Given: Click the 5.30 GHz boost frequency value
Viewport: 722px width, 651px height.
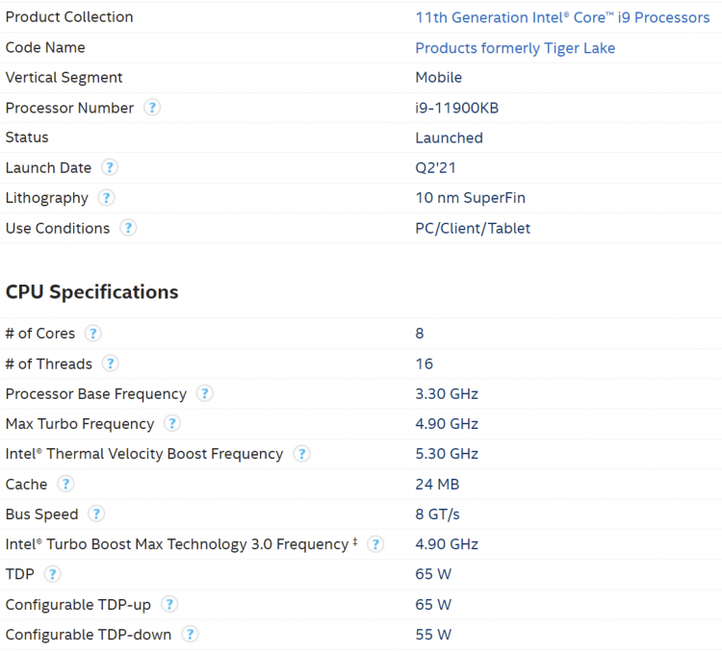Looking at the screenshot, I should click(447, 454).
